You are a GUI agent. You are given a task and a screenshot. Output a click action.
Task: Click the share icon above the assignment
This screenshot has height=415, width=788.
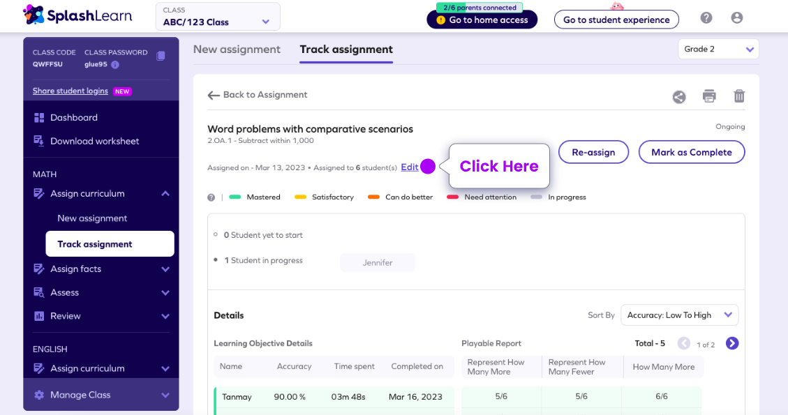tap(678, 97)
